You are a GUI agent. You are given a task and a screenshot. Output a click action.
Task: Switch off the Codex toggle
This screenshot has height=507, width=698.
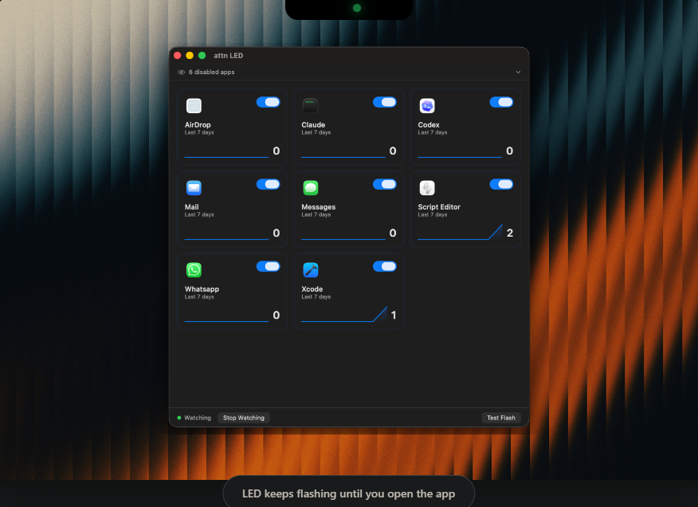coord(501,102)
